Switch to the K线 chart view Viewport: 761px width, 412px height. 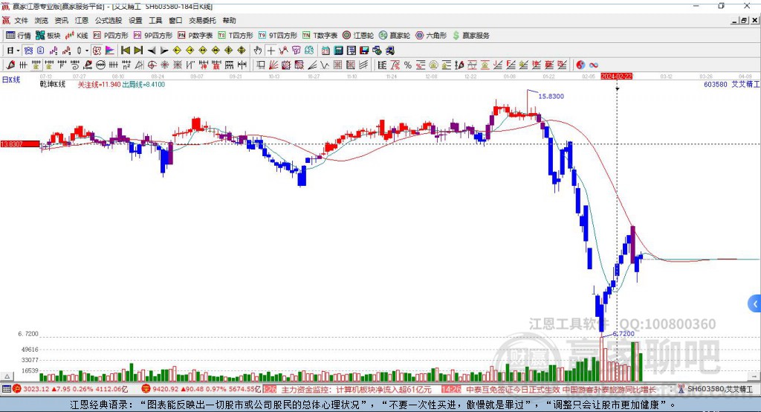pyautogui.click(x=77, y=36)
